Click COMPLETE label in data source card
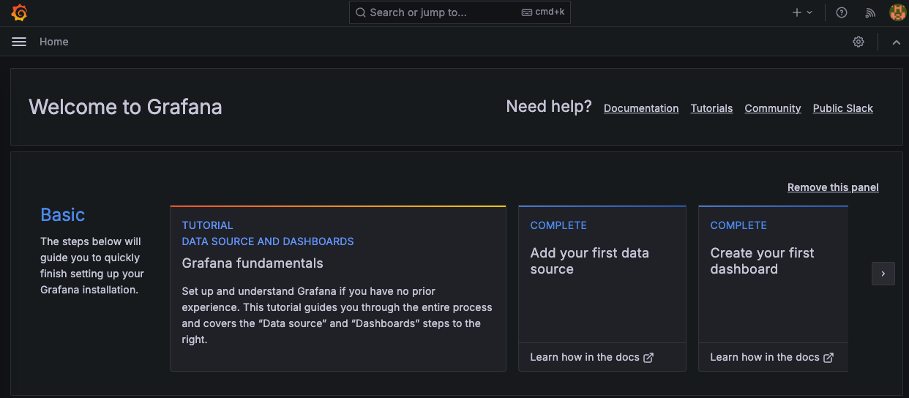This screenshot has width=909, height=398. [558, 225]
